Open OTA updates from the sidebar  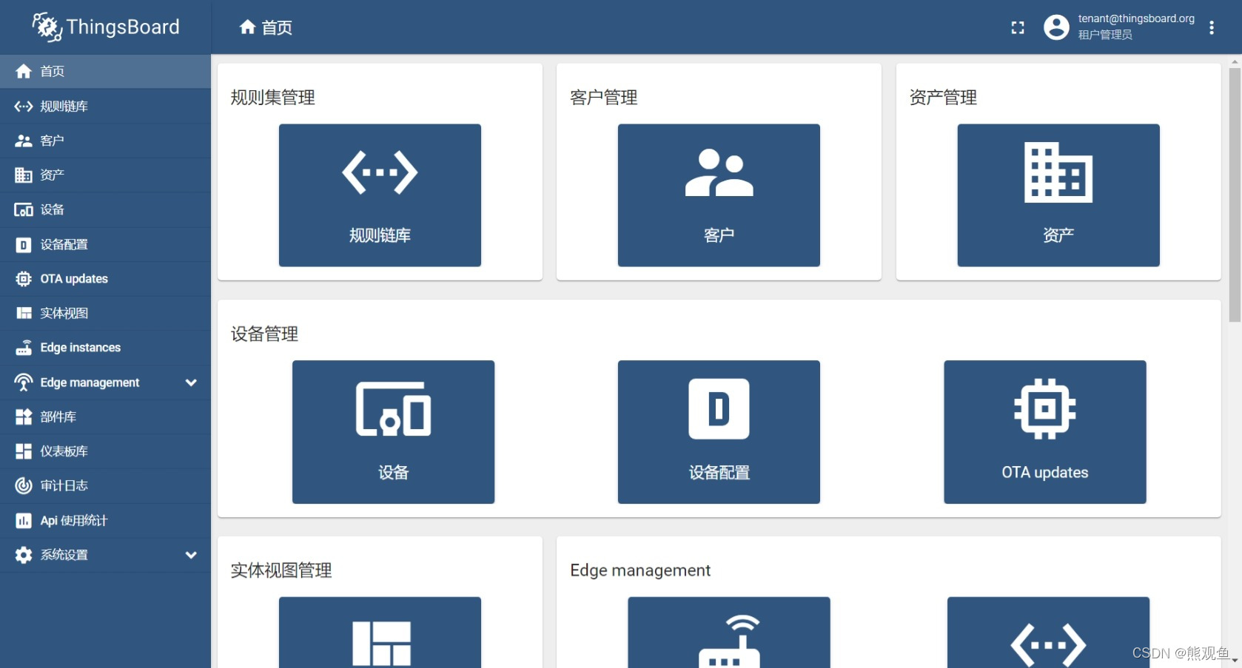[23, 278]
